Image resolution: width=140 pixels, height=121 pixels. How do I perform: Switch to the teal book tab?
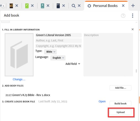click(x=43, y=6)
